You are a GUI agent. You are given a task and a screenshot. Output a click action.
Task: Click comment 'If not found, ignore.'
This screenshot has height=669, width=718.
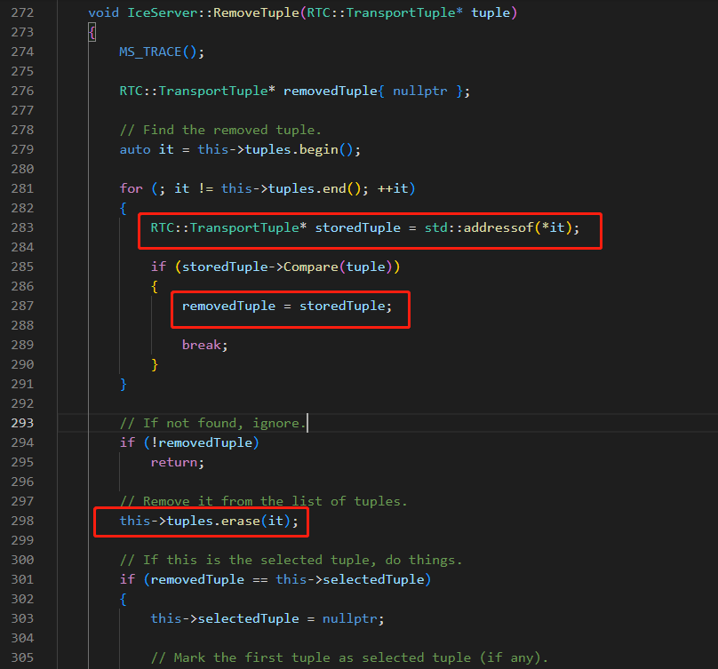coord(213,423)
